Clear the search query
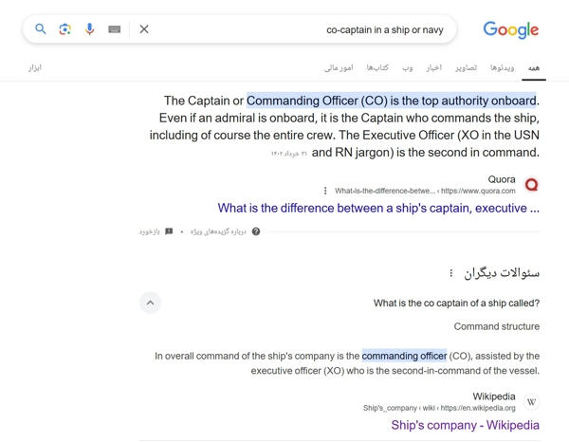The image size is (569, 442). point(144,29)
